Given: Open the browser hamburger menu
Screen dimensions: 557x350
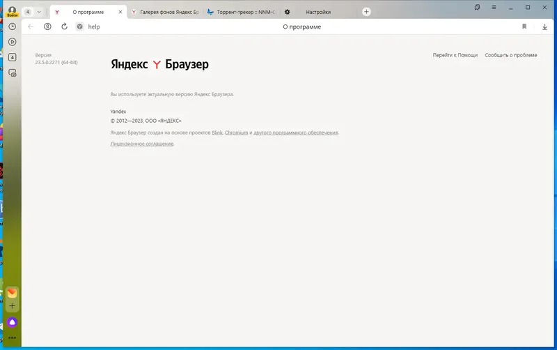Looking at the screenshot, I should click(x=494, y=7).
